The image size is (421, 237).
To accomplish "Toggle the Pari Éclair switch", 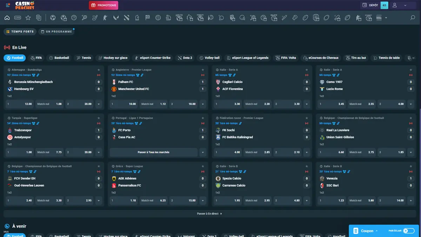I will click(x=409, y=231).
